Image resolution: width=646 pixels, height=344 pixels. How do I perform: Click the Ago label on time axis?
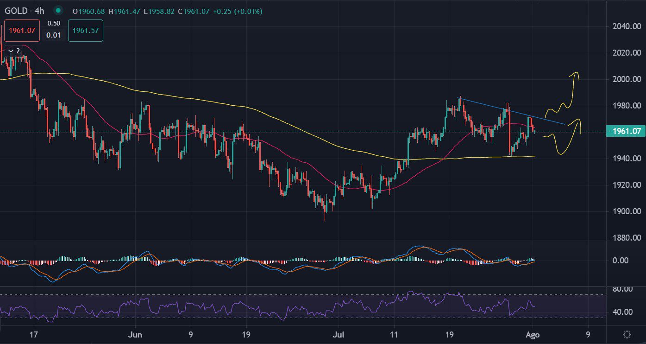[x=533, y=334]
